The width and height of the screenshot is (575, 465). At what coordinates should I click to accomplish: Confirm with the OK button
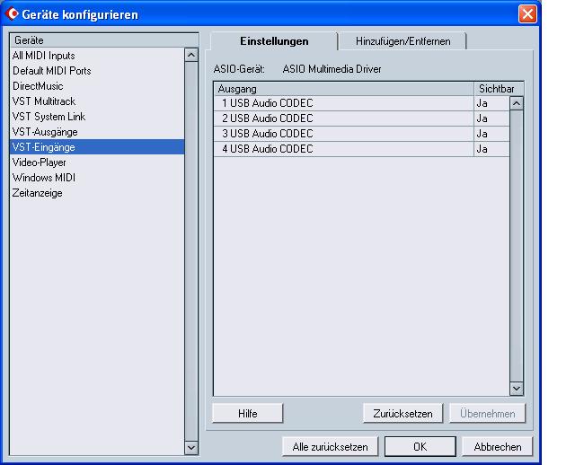tap(420, 447)
